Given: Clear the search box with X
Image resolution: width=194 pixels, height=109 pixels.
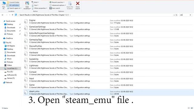Looking at the screenshot, I should coord(190,15).
